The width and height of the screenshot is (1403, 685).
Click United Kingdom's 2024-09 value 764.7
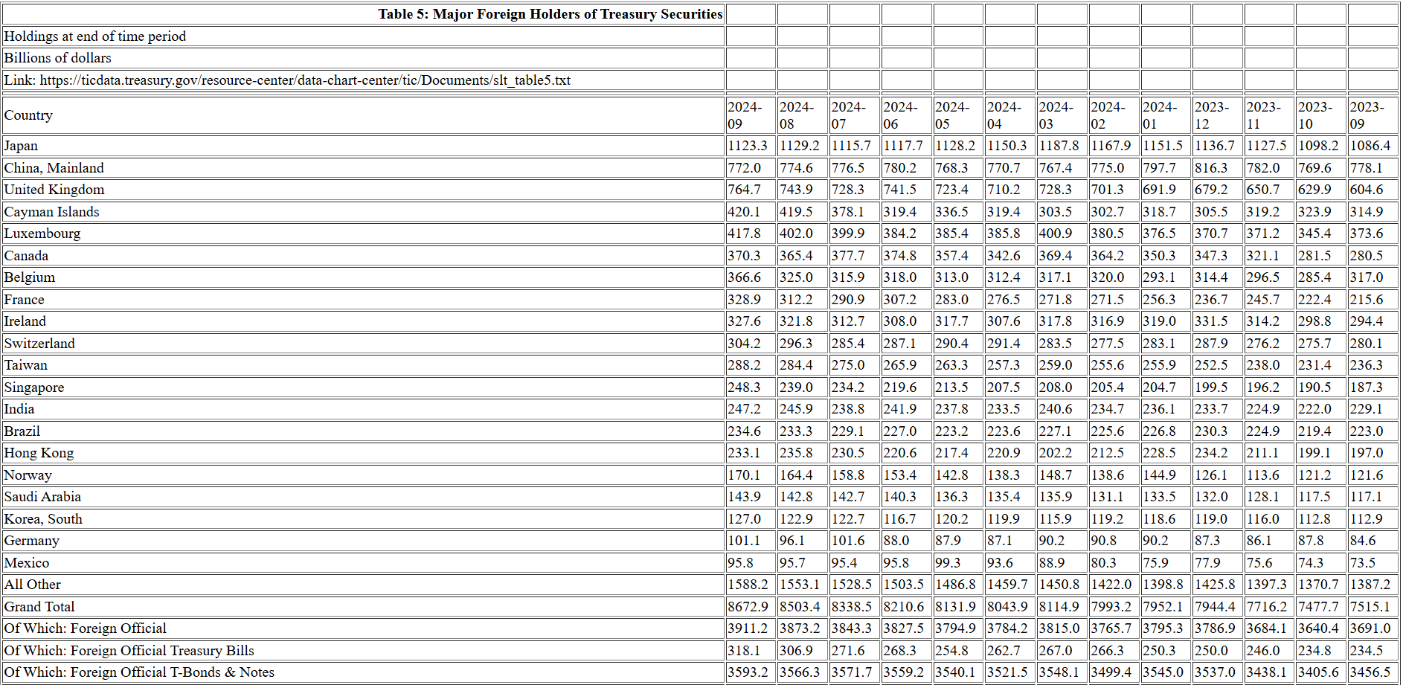tap(745, 190)
